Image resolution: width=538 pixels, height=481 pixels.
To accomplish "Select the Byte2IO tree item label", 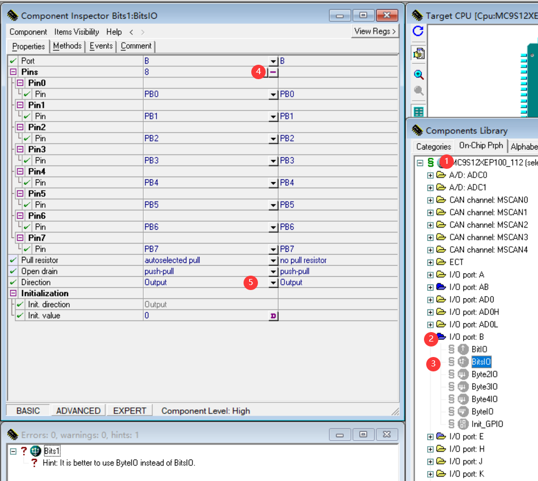I will 484,374.
